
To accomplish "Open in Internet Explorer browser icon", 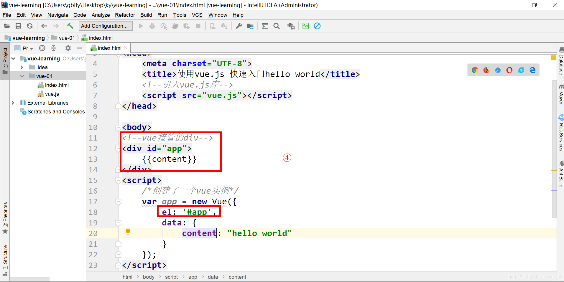I will [x=521, y=70].
